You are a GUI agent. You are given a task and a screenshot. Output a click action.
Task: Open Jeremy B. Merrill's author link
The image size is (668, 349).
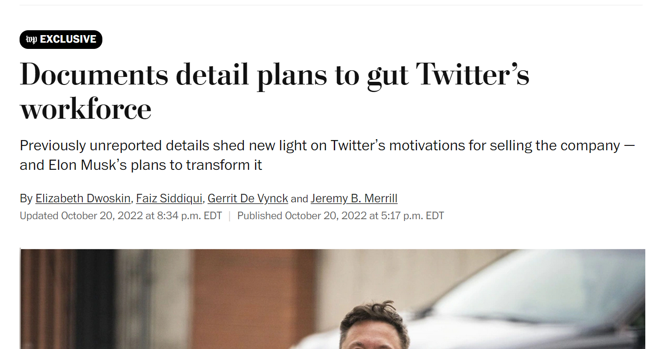[x=354, y=198]
